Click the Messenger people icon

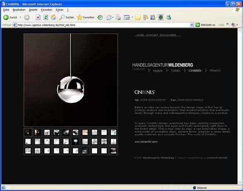point(169,17)
